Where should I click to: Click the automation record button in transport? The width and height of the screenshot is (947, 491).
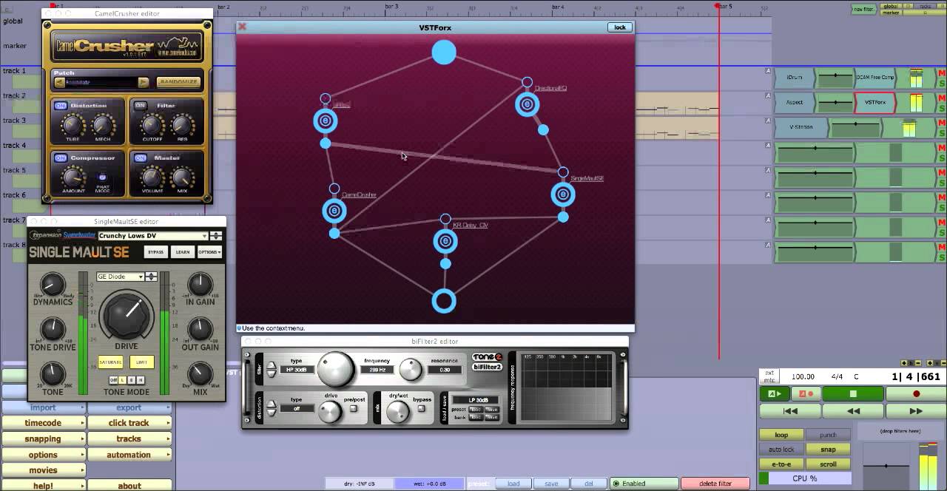pyautogui.click(x=806, y=394)
